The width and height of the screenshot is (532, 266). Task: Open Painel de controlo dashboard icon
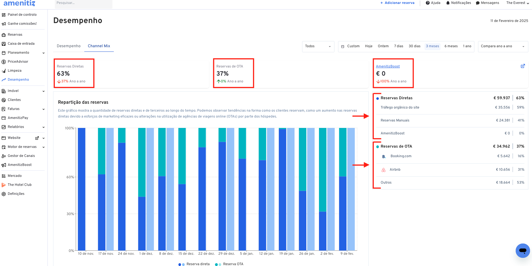click(x=4, y=15)
